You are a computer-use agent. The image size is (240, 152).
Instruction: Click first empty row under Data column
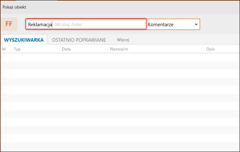(84, 57)
